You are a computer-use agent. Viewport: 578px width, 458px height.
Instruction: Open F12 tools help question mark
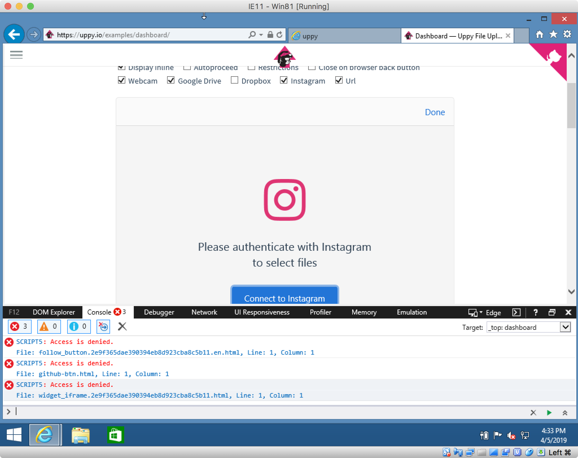tap(535, 312)
